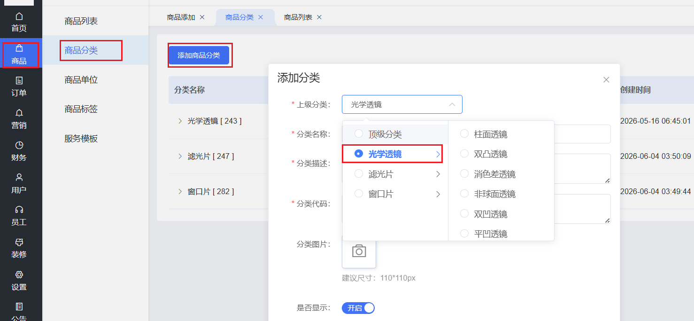Toggle the 是否显示 开启 switch

tap(358, 308)
